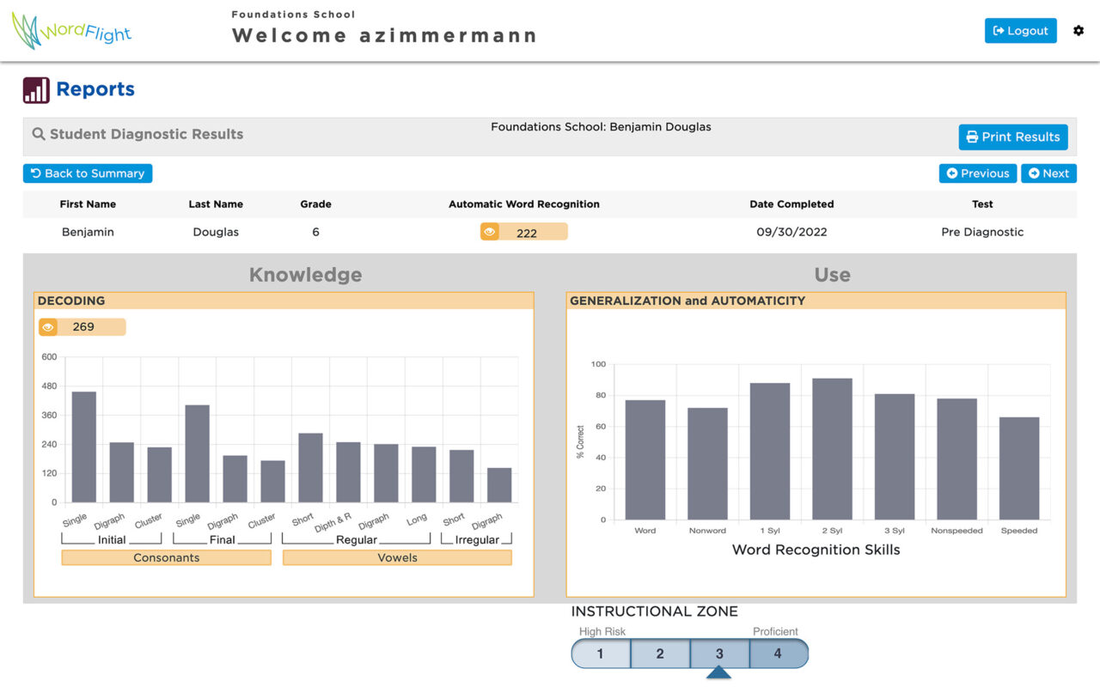Open the settings gear icon
The width and height of the screenshot is (1100, 687).
[1079, 31]
